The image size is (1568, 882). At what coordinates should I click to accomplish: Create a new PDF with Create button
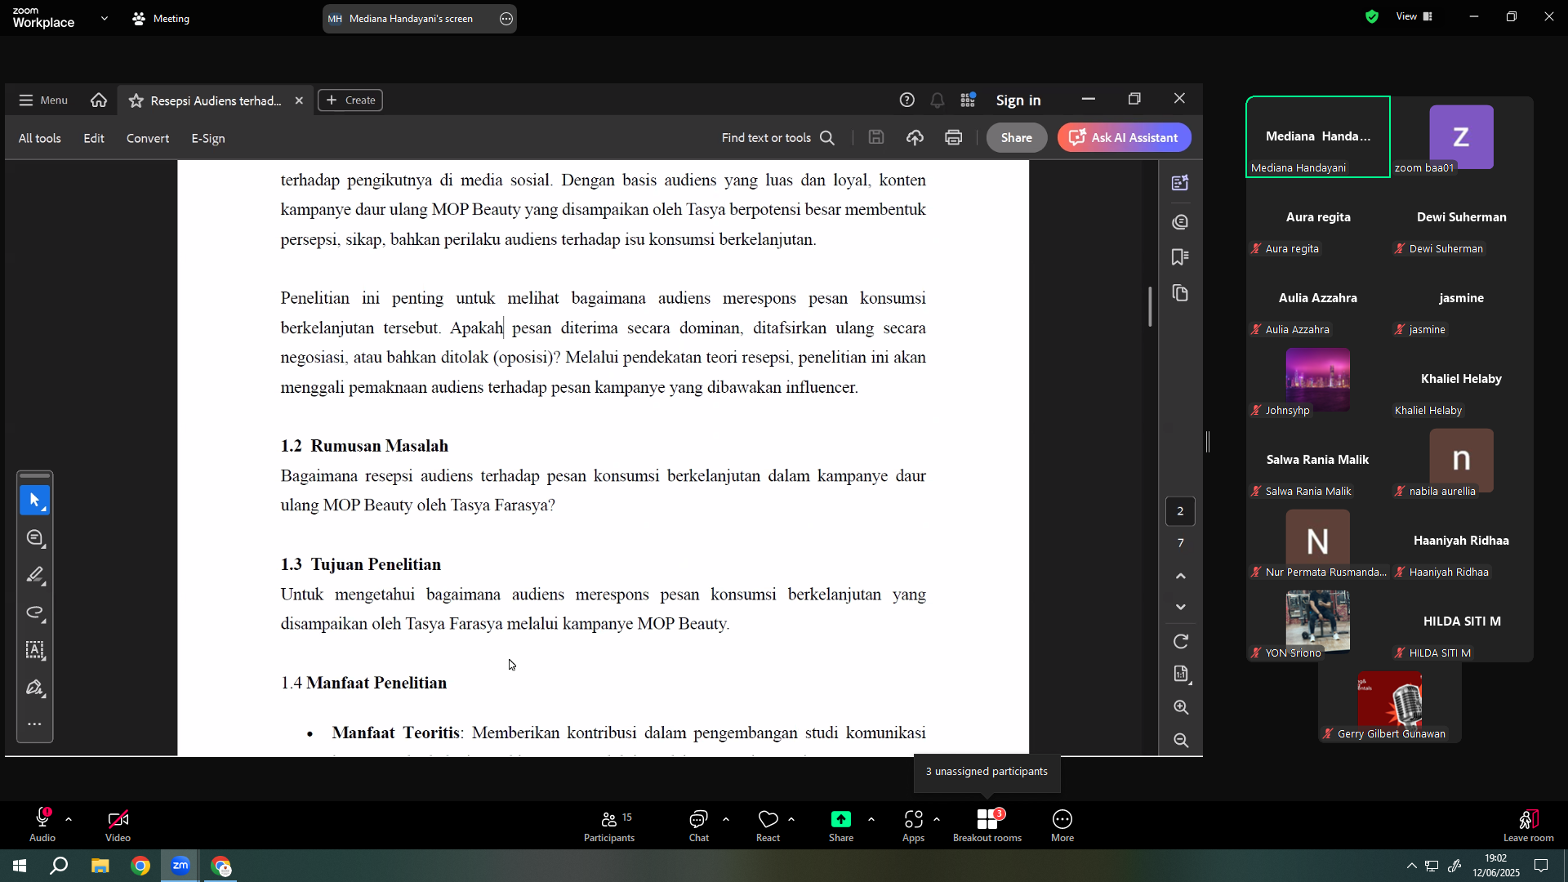(x=350, y=100)
